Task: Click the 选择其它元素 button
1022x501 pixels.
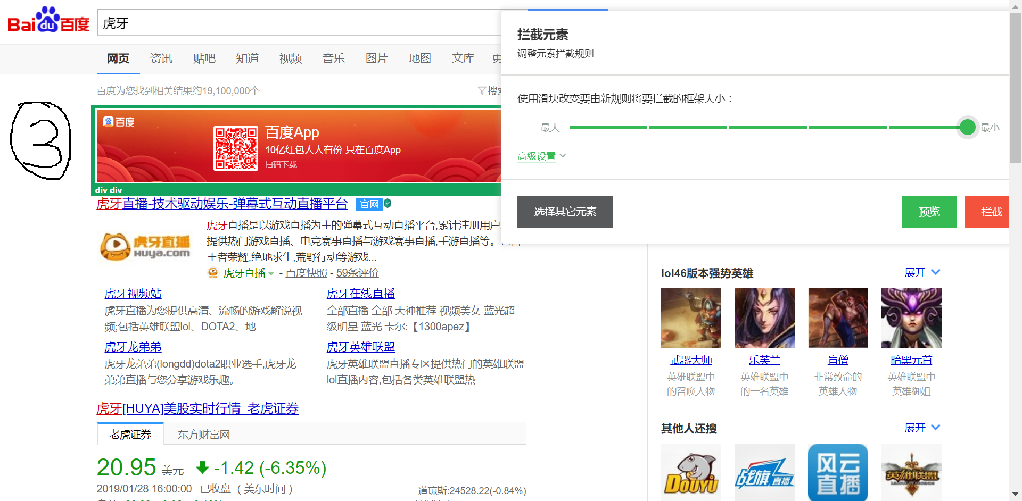Action: [565, 212]
